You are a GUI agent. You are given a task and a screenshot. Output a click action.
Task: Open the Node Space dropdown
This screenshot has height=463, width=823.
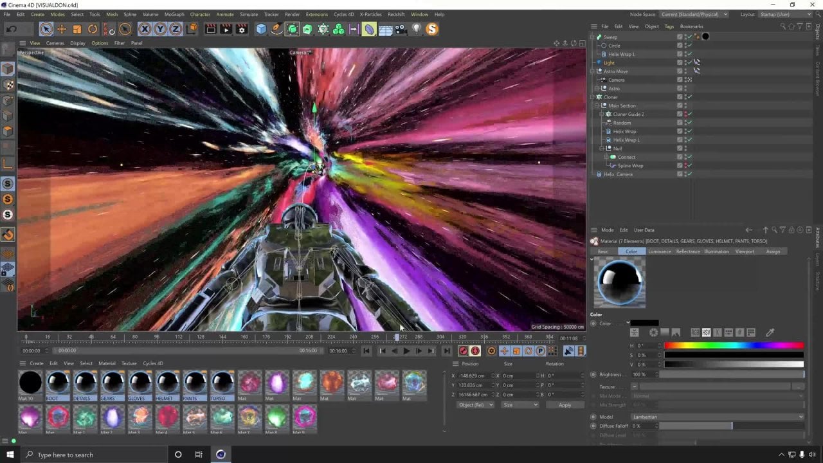pyautogui.click(x=694, y=14)
